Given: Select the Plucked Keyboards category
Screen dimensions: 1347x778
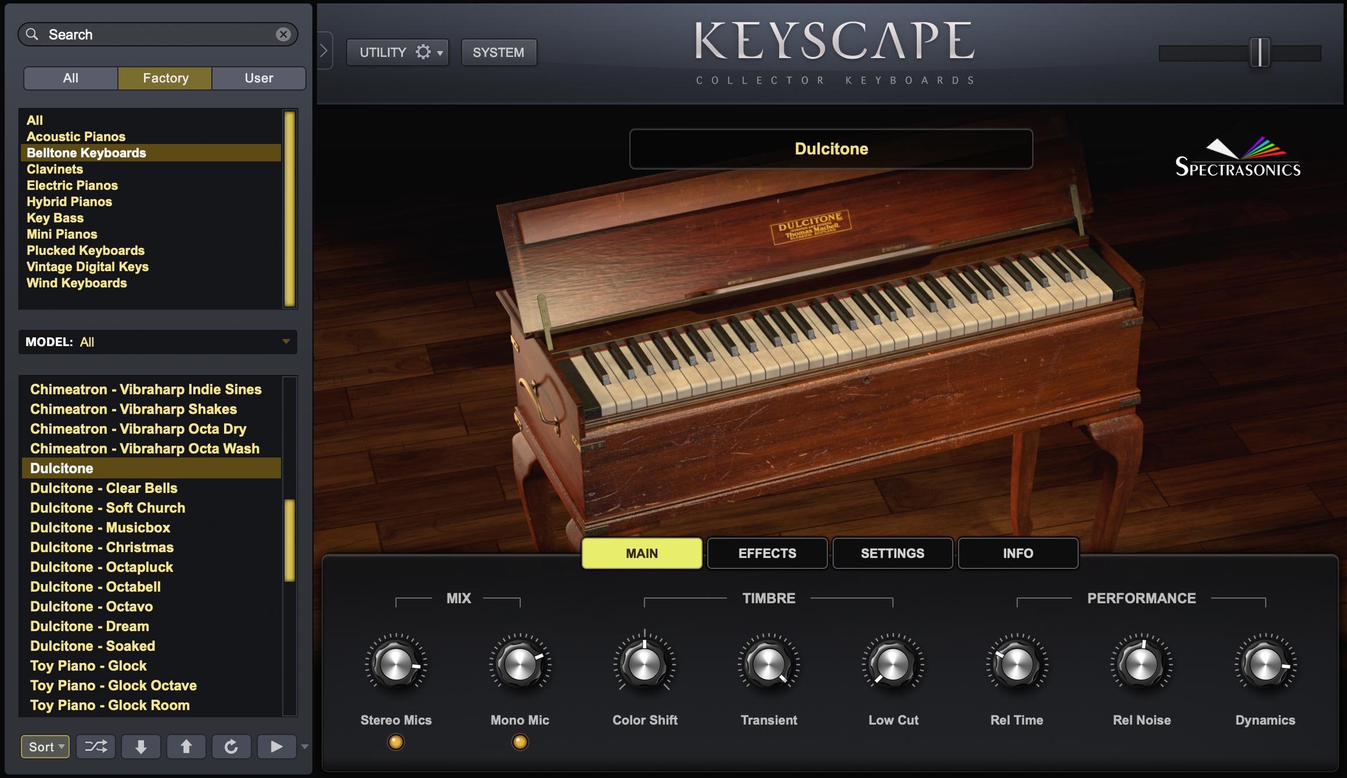Looking at the screenshot, I should [151, 250].
